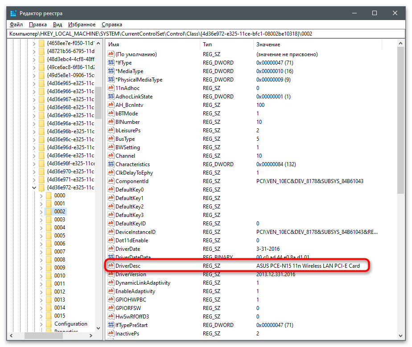This screenshot has width=412, height=347.
Task: Click the DriverDesc string value icon
Action: click(x=111, y=265)
